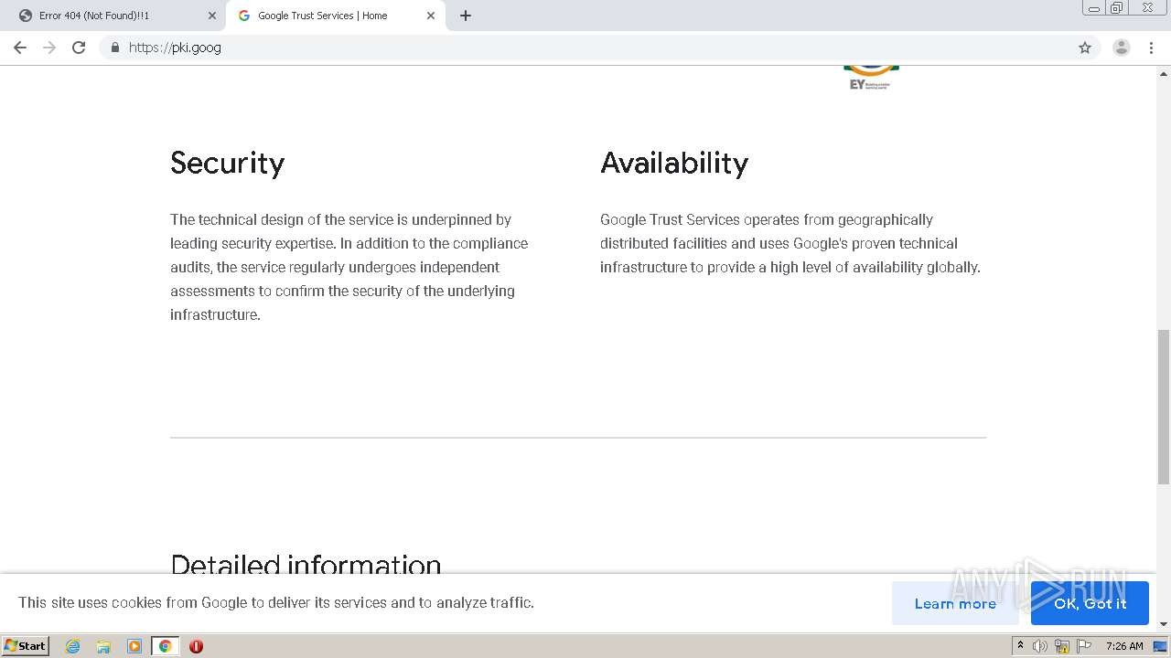The image size is (1171, 658).
Task: Open the volume speaker tray icon
Action: pyautogui.click(x=1040, y=646)
